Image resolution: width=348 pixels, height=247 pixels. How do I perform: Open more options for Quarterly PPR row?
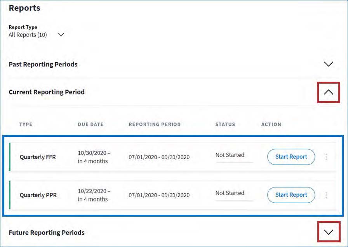326,195
